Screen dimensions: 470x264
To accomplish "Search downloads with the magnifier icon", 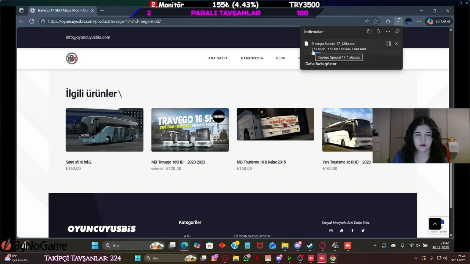I will click(379, 32).
